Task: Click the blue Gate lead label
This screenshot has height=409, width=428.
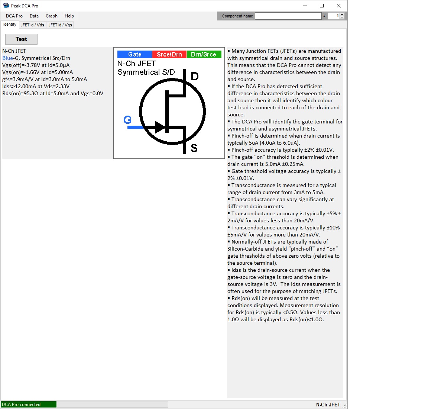Action: pyautogui.click(x=134, y=54)
